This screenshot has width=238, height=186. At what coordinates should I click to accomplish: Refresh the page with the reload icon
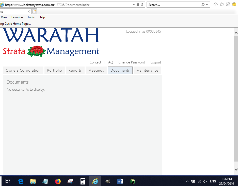(x=142, y=5)
